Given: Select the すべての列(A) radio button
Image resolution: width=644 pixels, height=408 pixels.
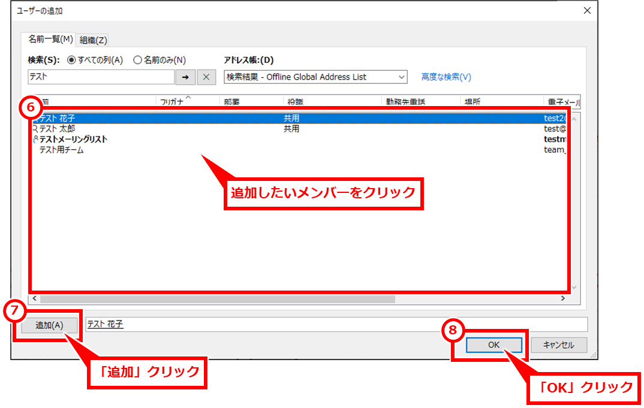Looking at the screenshot, I should click(71, 60).
